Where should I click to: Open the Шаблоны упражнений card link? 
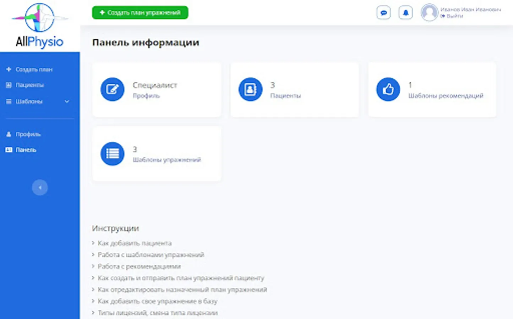(167, 160)
